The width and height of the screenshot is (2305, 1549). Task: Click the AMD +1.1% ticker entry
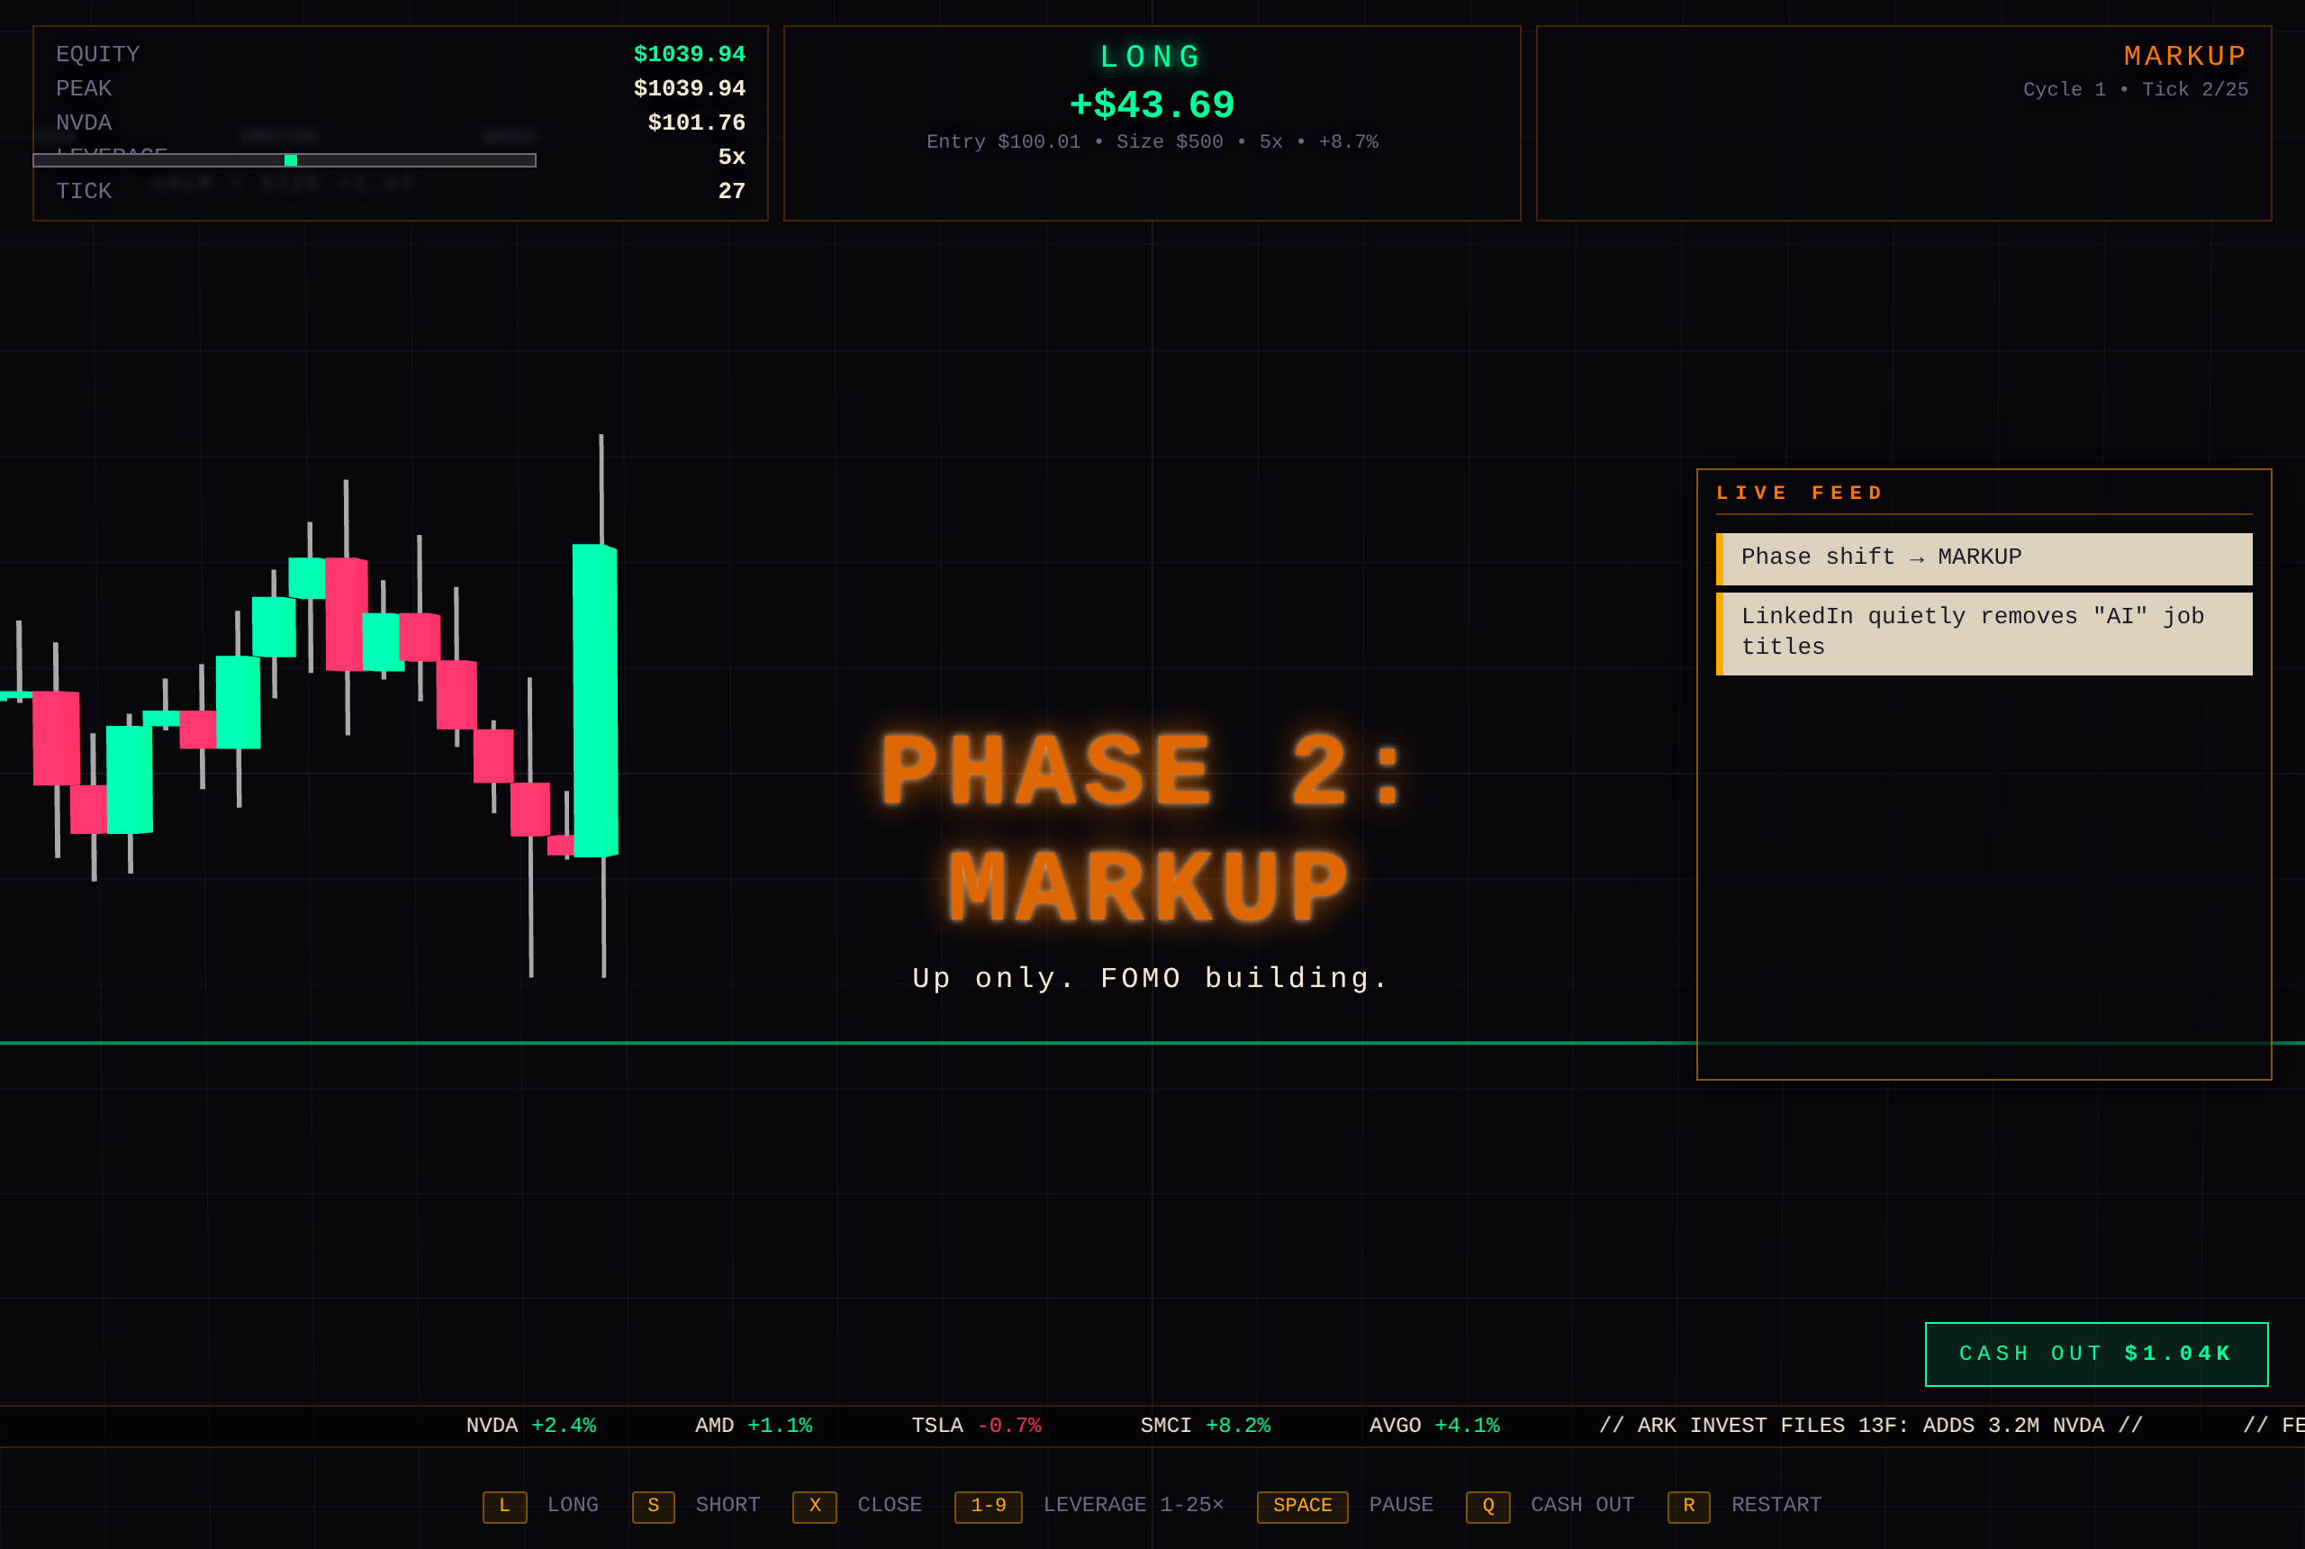pos(754,1426)
